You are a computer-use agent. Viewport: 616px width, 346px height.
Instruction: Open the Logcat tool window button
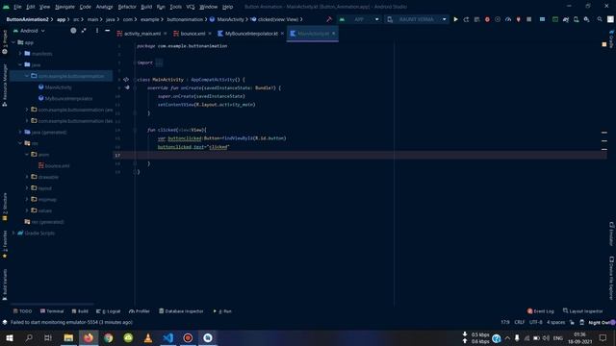(x=109, y=311)
